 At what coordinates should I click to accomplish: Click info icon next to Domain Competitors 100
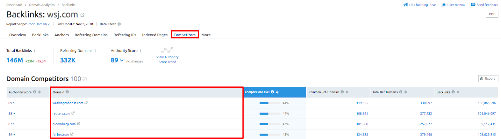85,79
